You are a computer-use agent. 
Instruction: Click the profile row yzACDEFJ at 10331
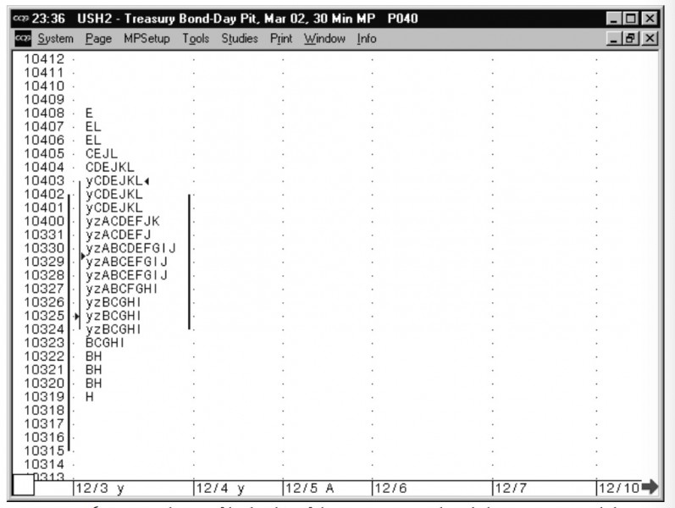119,235
